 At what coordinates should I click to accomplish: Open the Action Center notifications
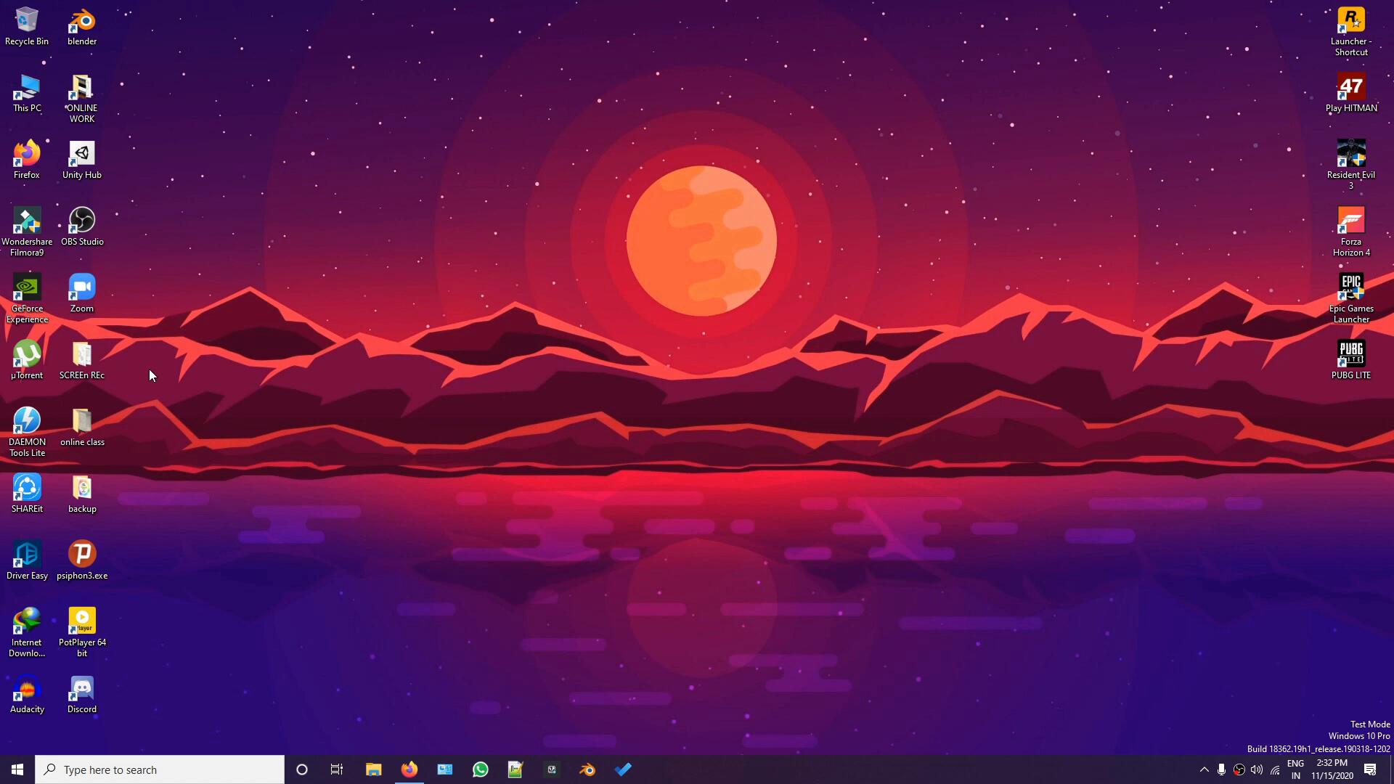1370,769
